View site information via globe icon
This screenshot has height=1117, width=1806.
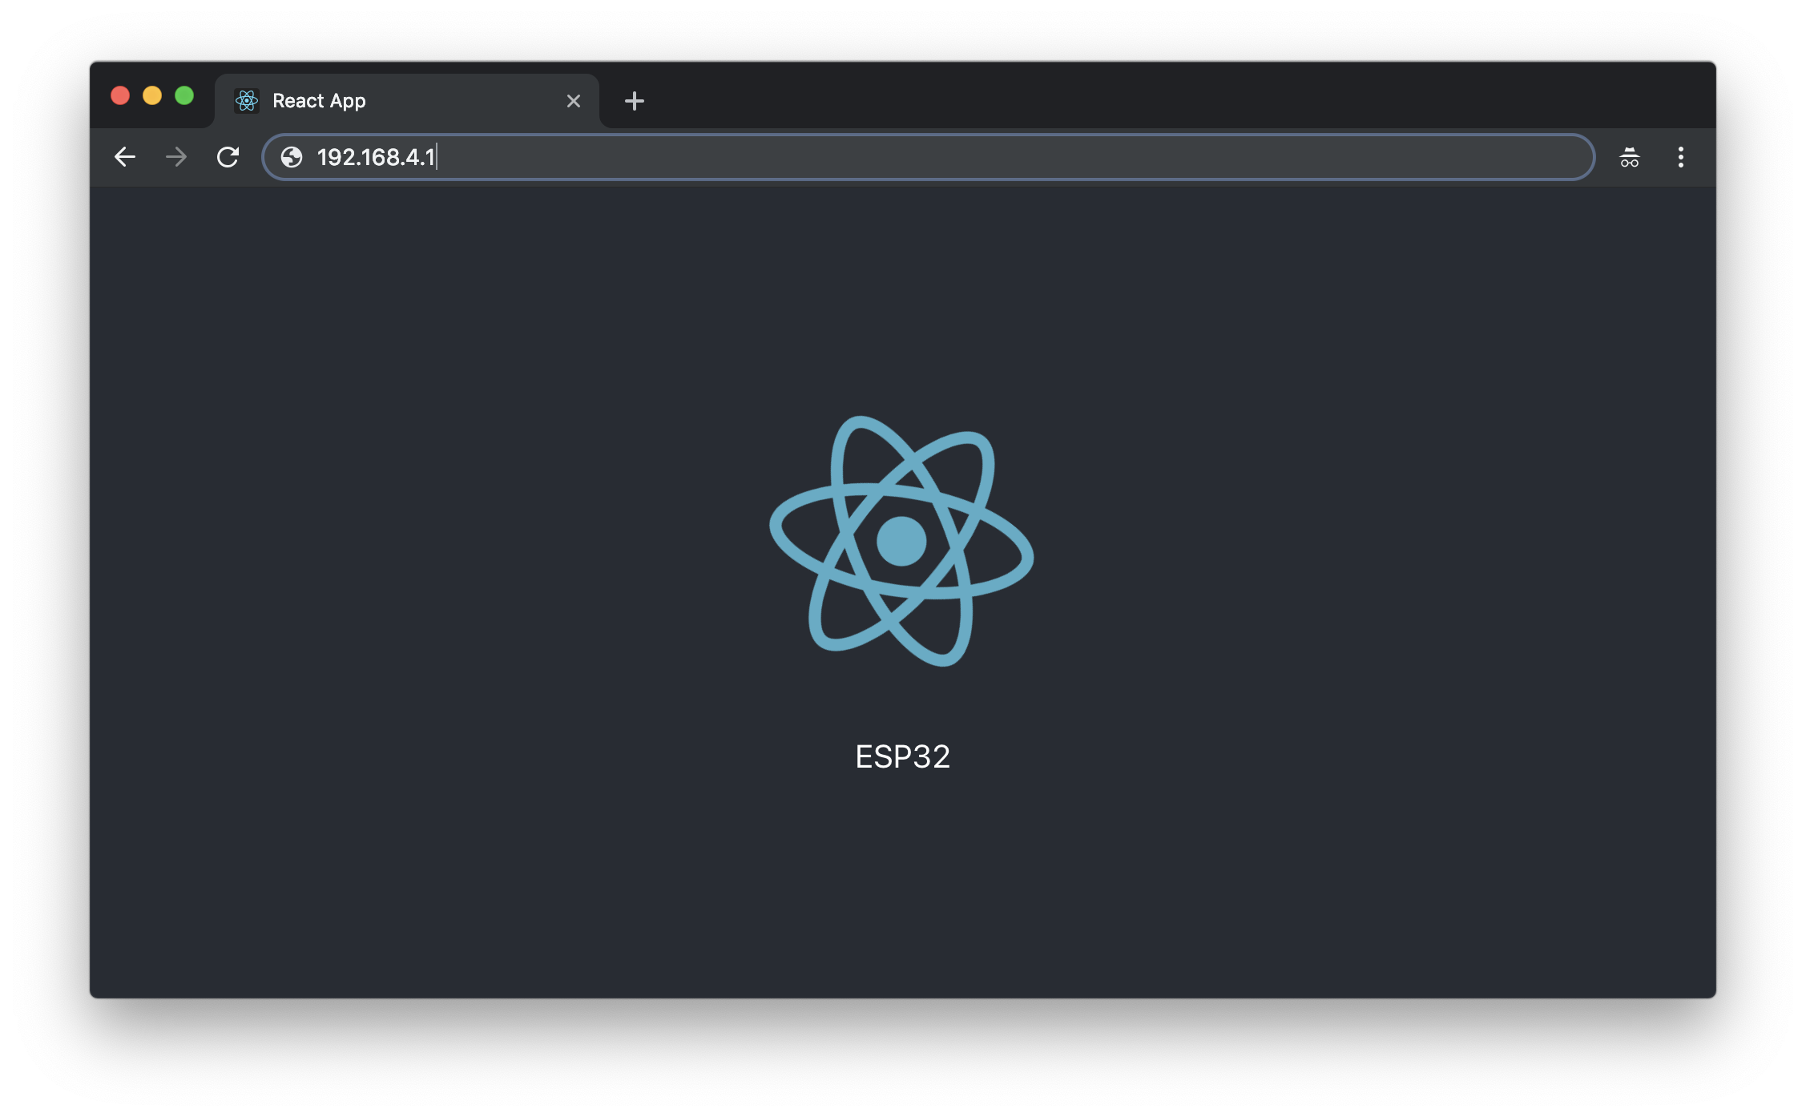pos(292,157)
